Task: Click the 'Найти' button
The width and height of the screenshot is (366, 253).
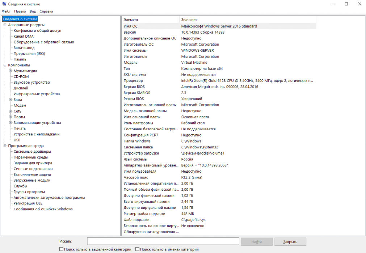Action: 257,242
